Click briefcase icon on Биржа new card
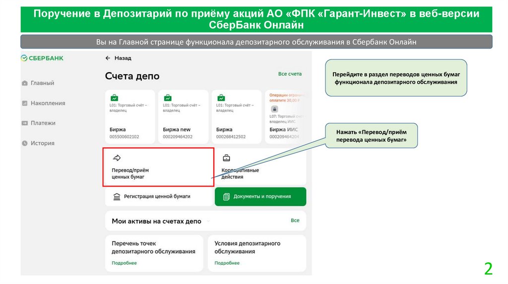Screen dimensions: 508x284 (168, 97)
